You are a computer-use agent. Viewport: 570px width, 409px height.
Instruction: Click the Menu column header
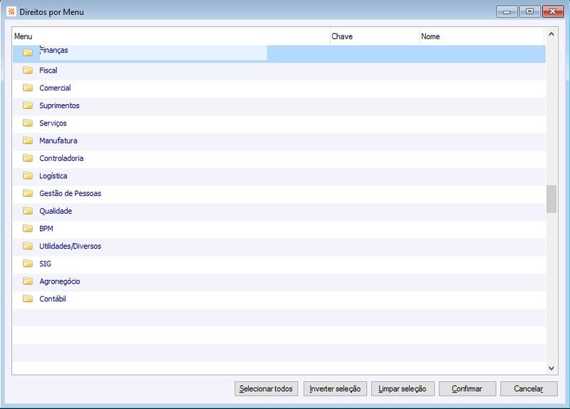[171, 36]
